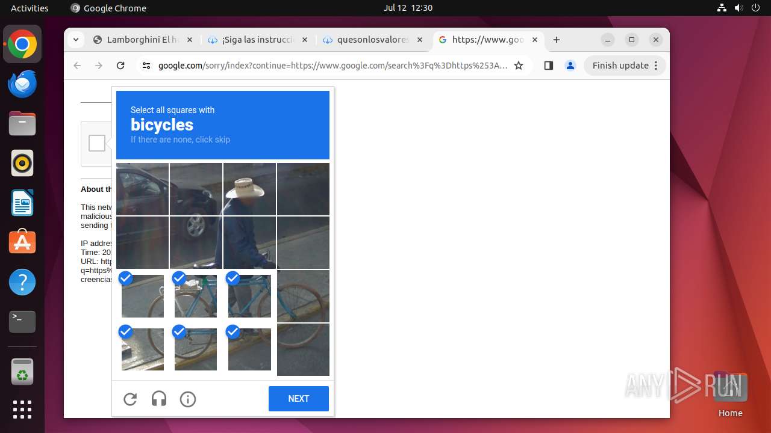Click the NEXT button in captcha

coord(299,399)
